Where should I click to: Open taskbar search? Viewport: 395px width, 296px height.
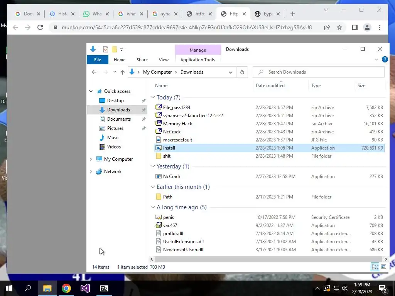[28, 288]
